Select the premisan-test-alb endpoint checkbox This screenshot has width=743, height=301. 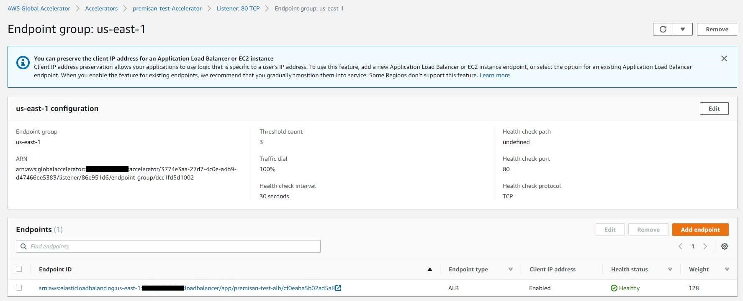click(x=19, y=288)
